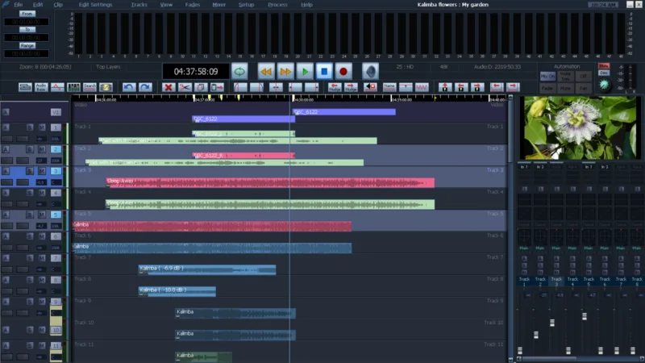Open the Mixer menu
645x363 pixels.
pos(218,5)
